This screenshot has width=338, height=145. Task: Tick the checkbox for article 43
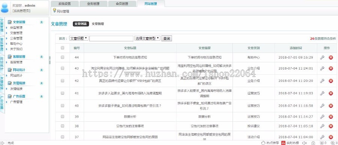[x=62, y=68]
